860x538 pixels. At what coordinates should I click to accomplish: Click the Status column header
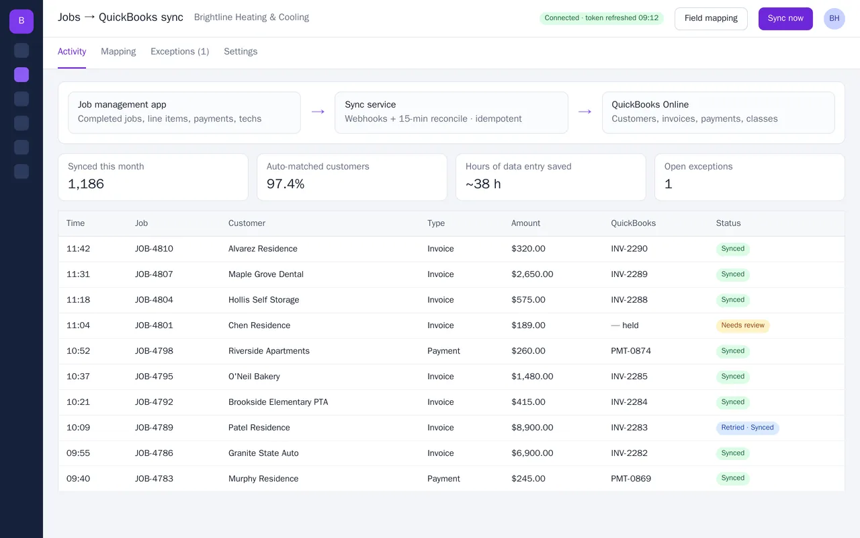[x=728, y=223]
